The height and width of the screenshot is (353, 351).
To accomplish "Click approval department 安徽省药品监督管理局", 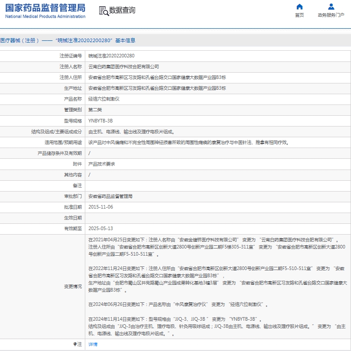I will [x=110, y=196].
